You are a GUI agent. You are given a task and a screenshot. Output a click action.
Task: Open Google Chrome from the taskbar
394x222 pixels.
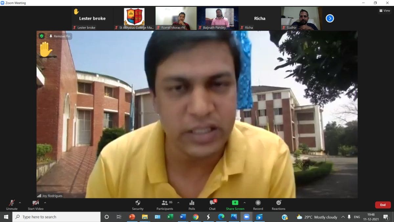(196, 217)
